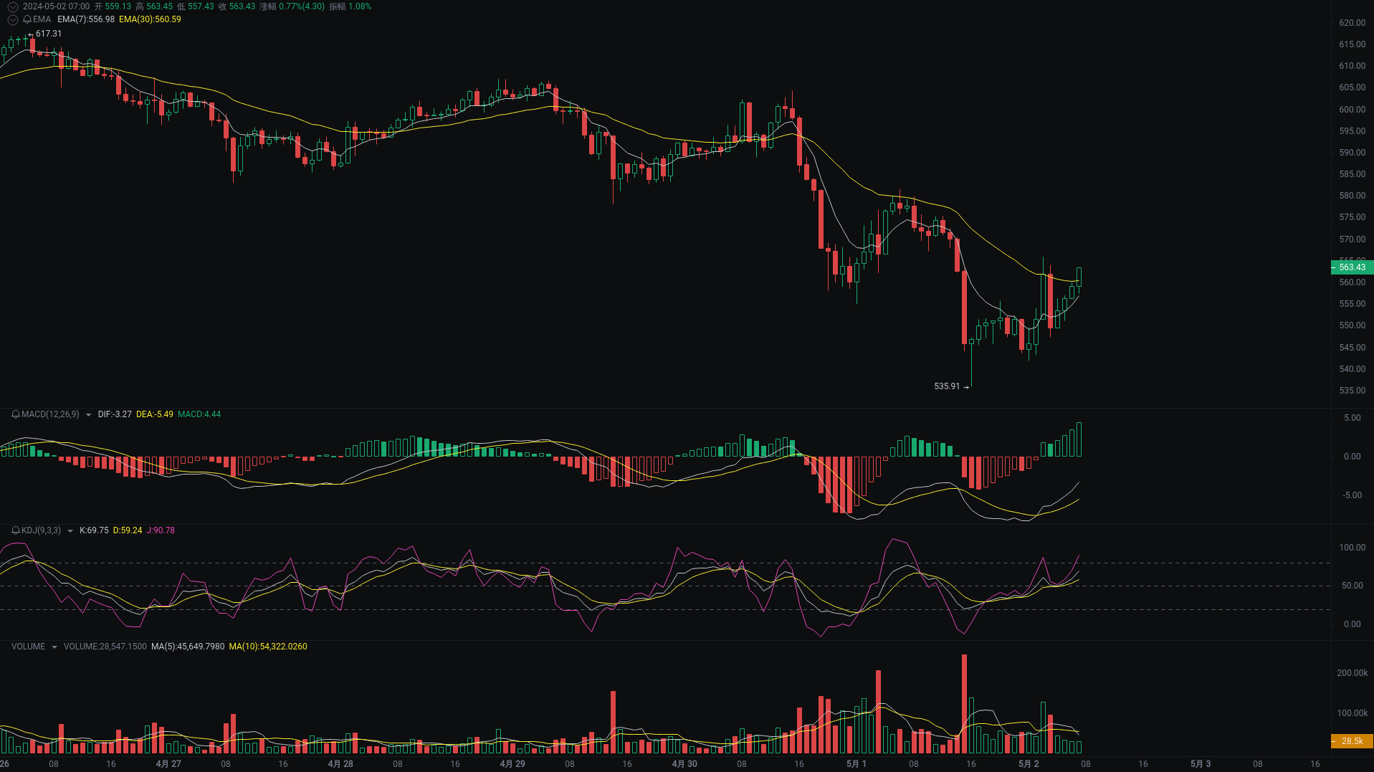Select the yellow DEA:-5.49 color-coded value

[153, 414]
